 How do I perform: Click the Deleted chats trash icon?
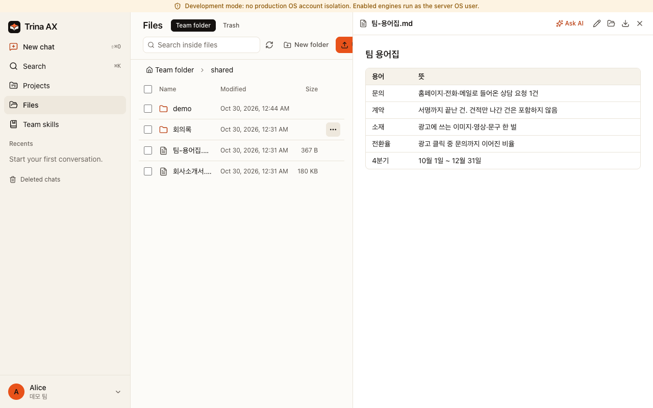pos(13,180)
